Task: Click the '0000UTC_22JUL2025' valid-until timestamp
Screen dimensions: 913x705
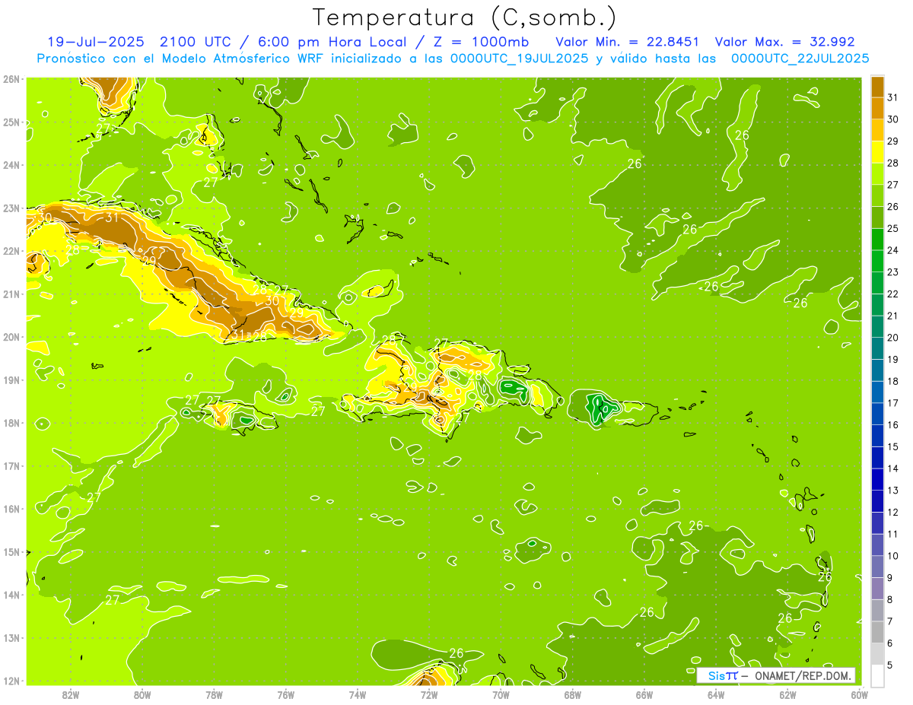Action: tap(800, 59)
